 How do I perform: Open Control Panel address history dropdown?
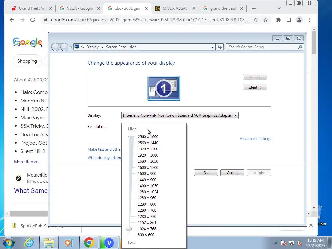(212, 47)
